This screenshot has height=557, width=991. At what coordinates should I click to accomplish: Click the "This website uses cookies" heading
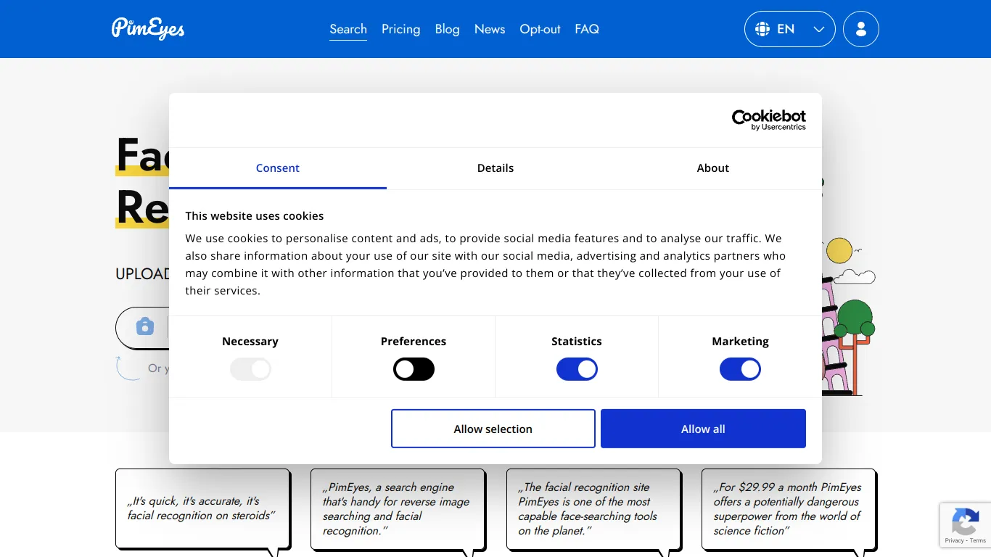(x=255, y=216)
